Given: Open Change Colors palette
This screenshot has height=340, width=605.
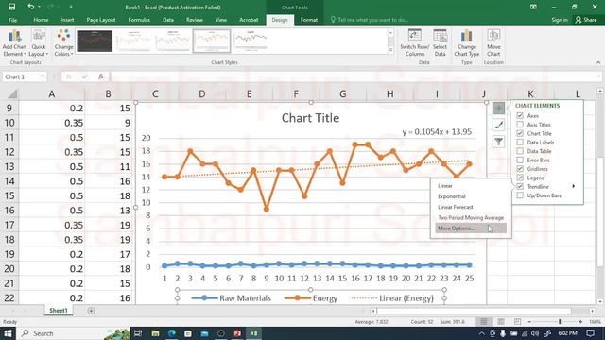Looking at the screenshot, I should pos(63,43).
